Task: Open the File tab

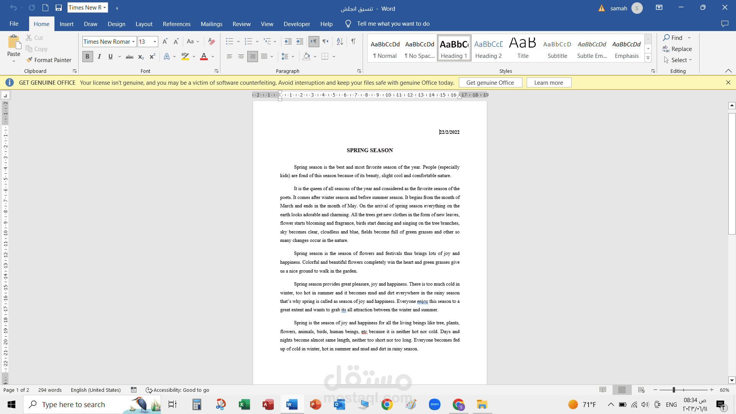Action: coord(14,24)
